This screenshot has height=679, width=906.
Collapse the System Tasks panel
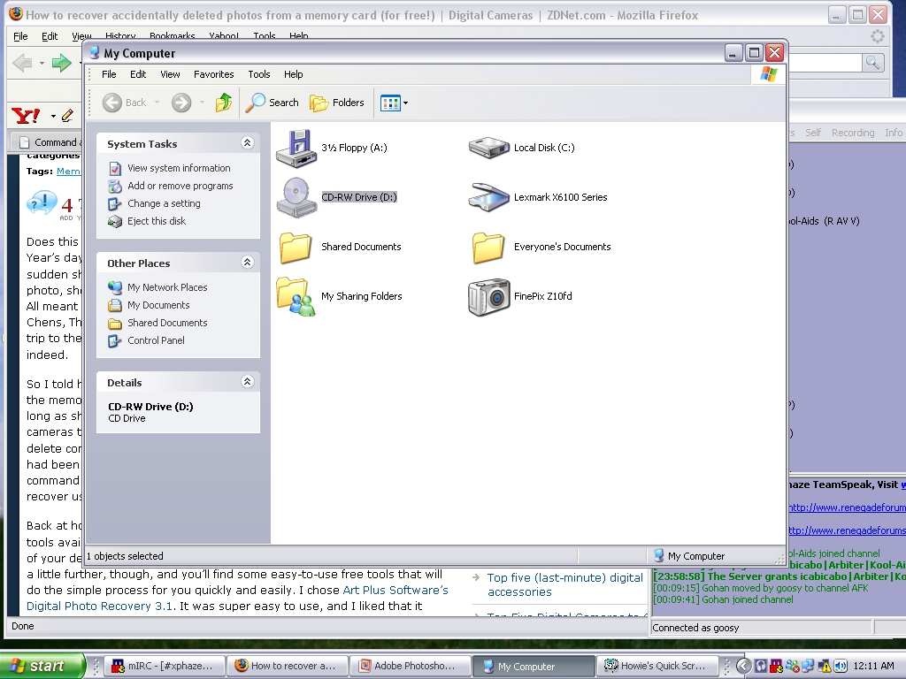tap(247, 143)
